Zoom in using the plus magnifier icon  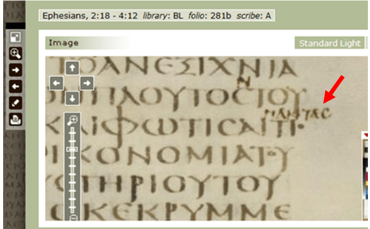point(73,120)
